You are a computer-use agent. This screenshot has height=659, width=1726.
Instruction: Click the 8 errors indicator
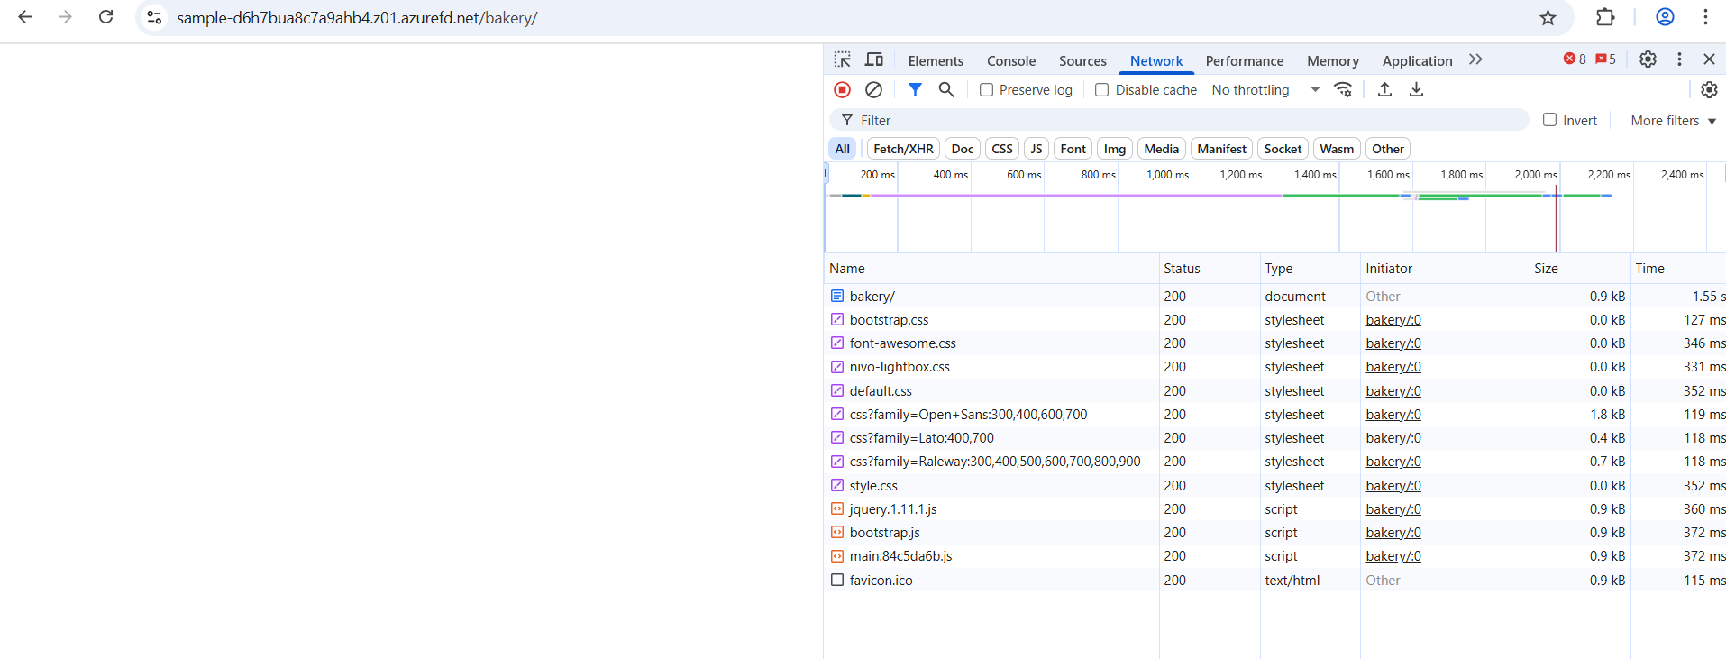click(1575, 59)
